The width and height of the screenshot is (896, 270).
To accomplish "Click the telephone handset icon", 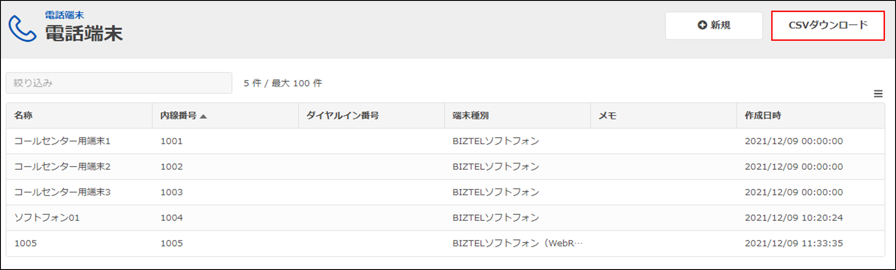I will [x=22, y=29].
